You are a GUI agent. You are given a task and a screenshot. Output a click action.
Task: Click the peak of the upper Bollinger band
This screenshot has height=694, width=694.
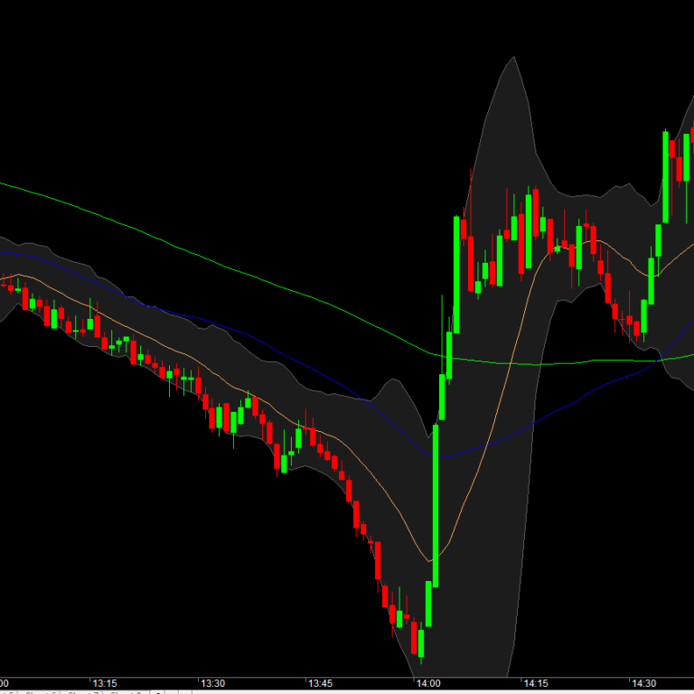click(513, 60)
